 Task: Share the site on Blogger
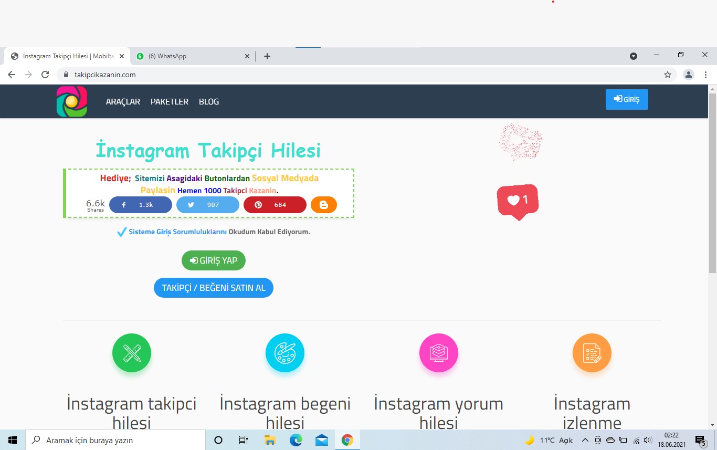(324, 205)
